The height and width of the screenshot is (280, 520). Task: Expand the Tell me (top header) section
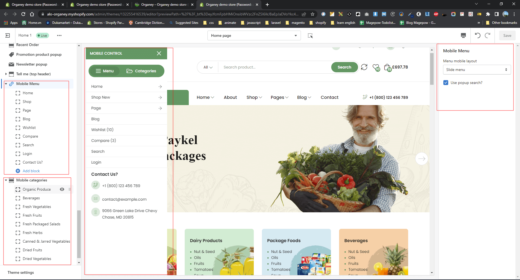coord(6,74)
